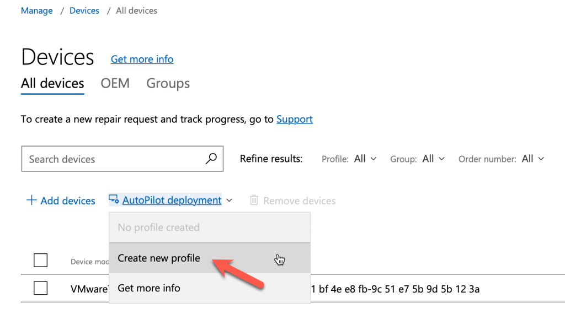This screenshot has width=565, height=314.
Task: Click the magnifier search icon
Action: tap(211, 159)
